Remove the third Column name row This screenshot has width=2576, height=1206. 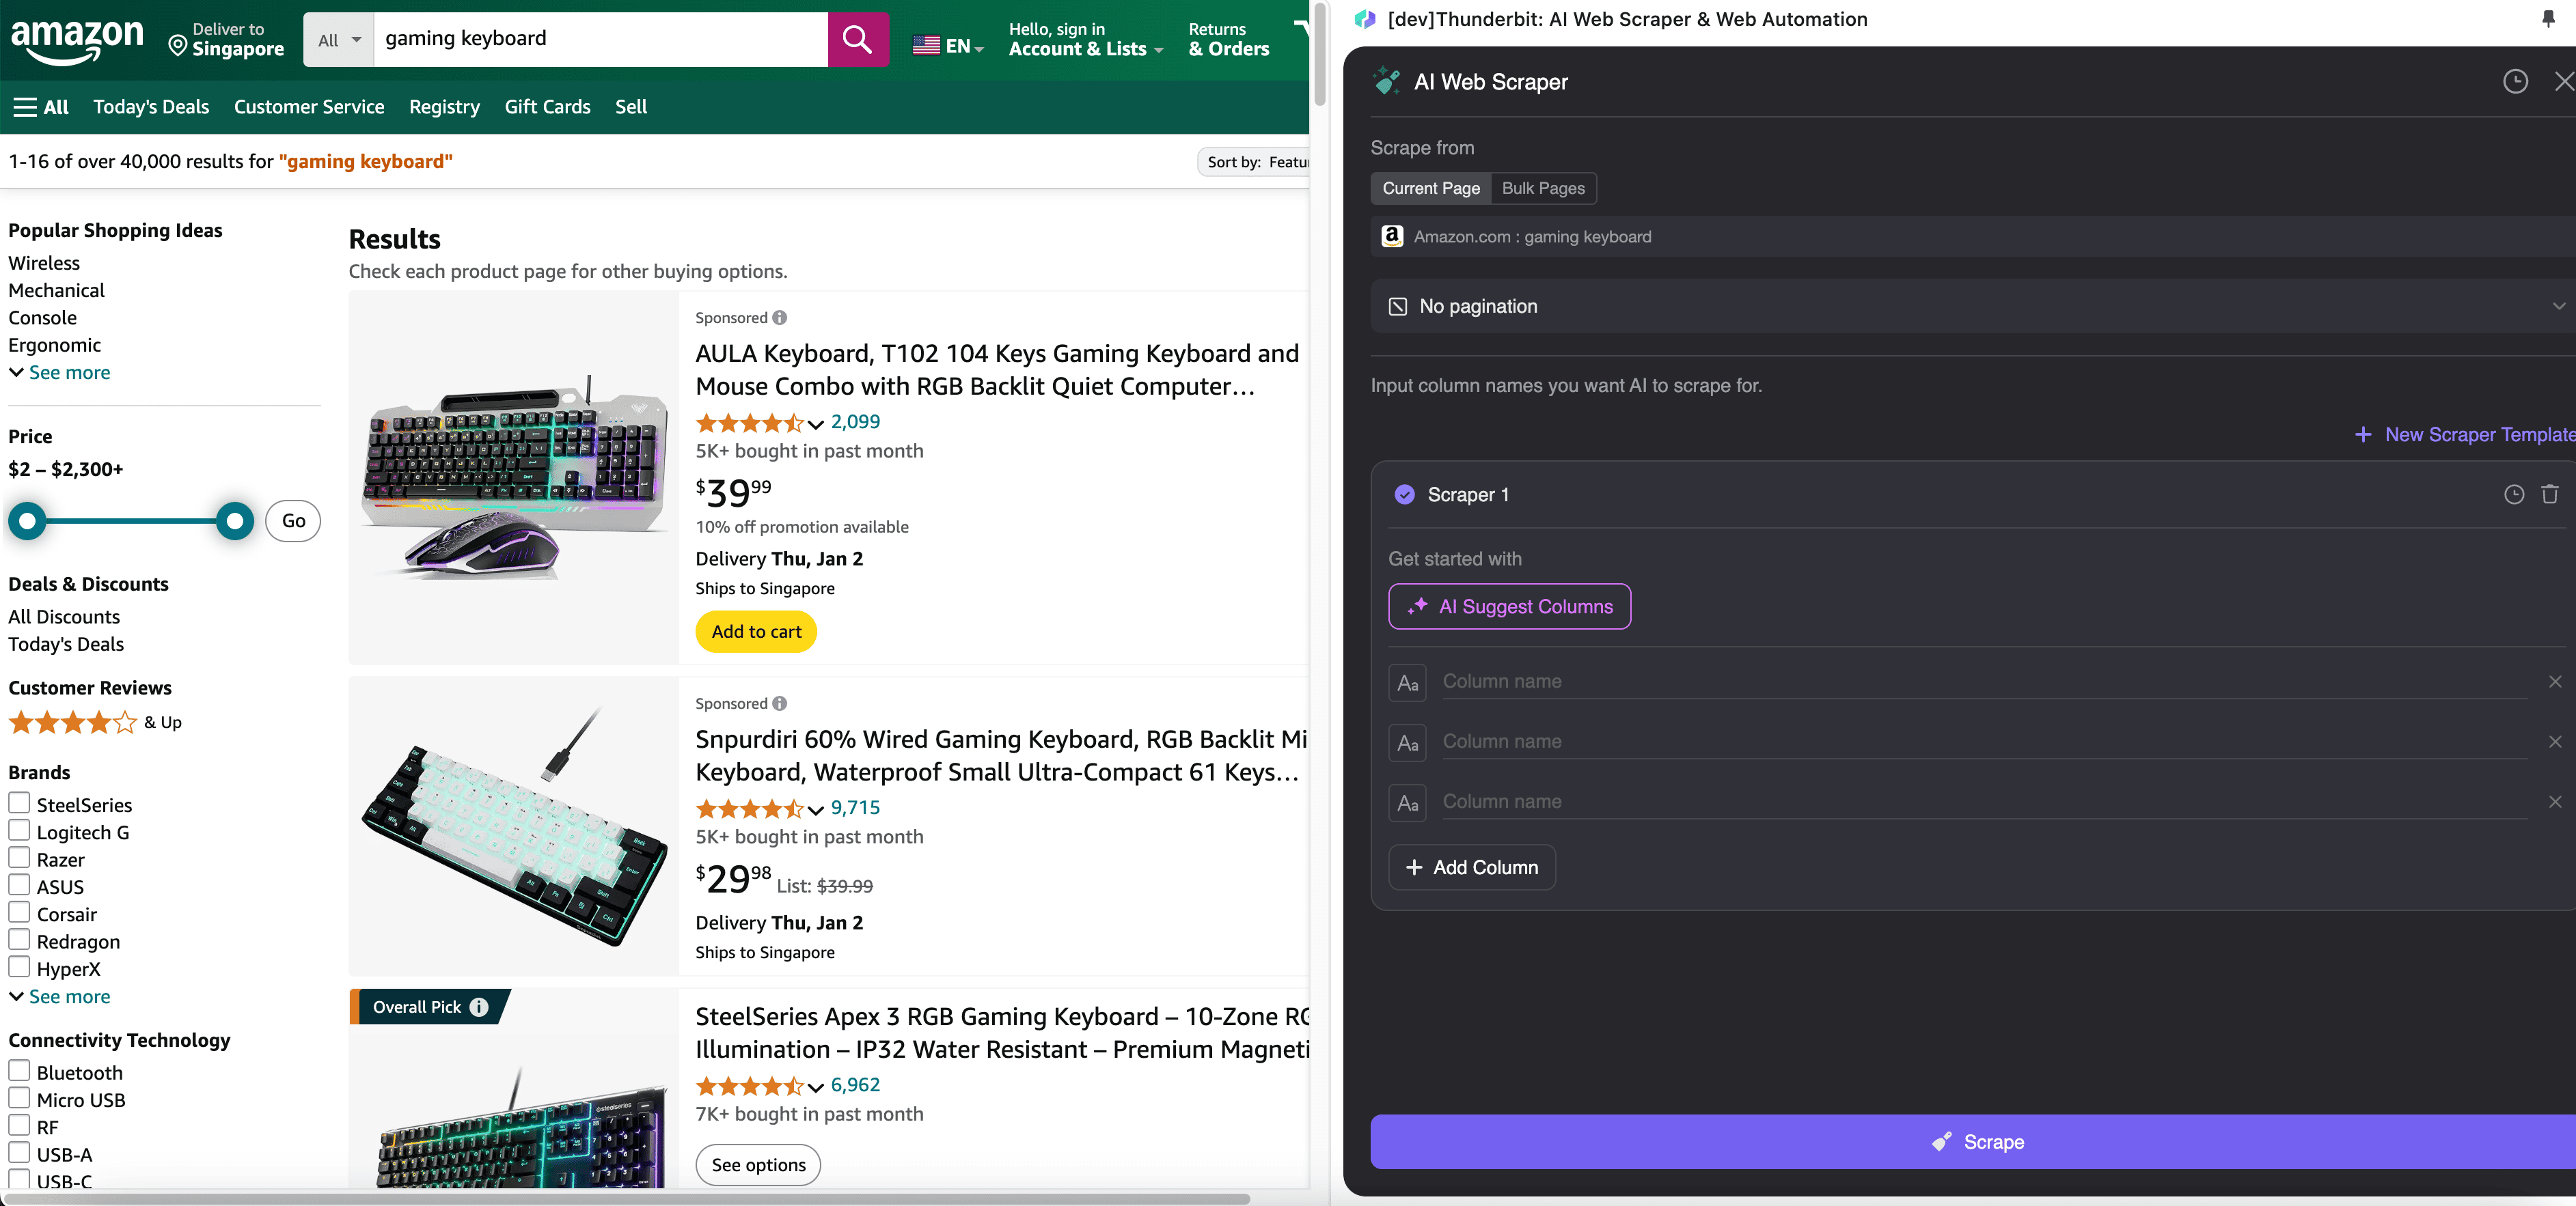pos(2555,801)
